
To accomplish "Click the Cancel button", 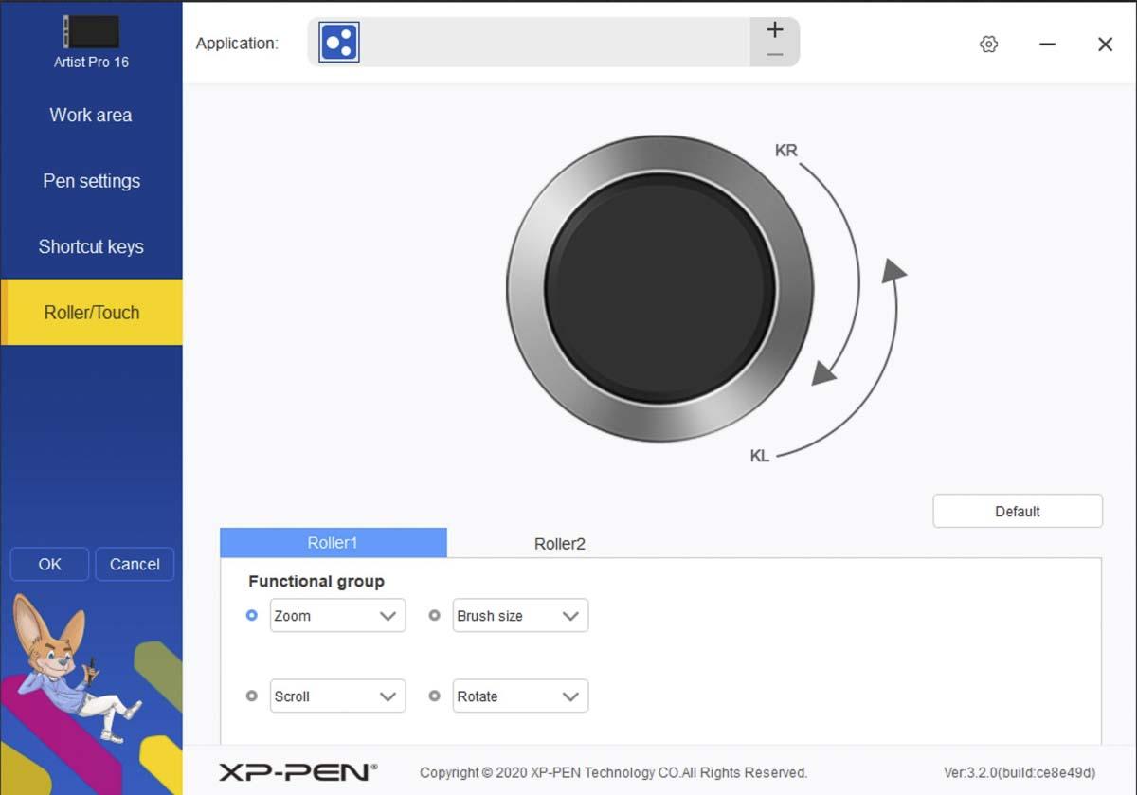I will click(135, 564).
